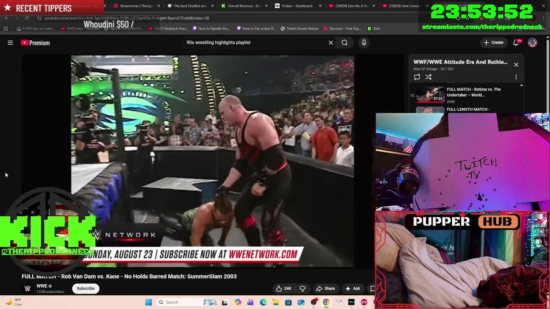This screenshot has width=550, height=309.
Task: Open Microsoft Edge from the taskbar
Action: pos(263,302)
